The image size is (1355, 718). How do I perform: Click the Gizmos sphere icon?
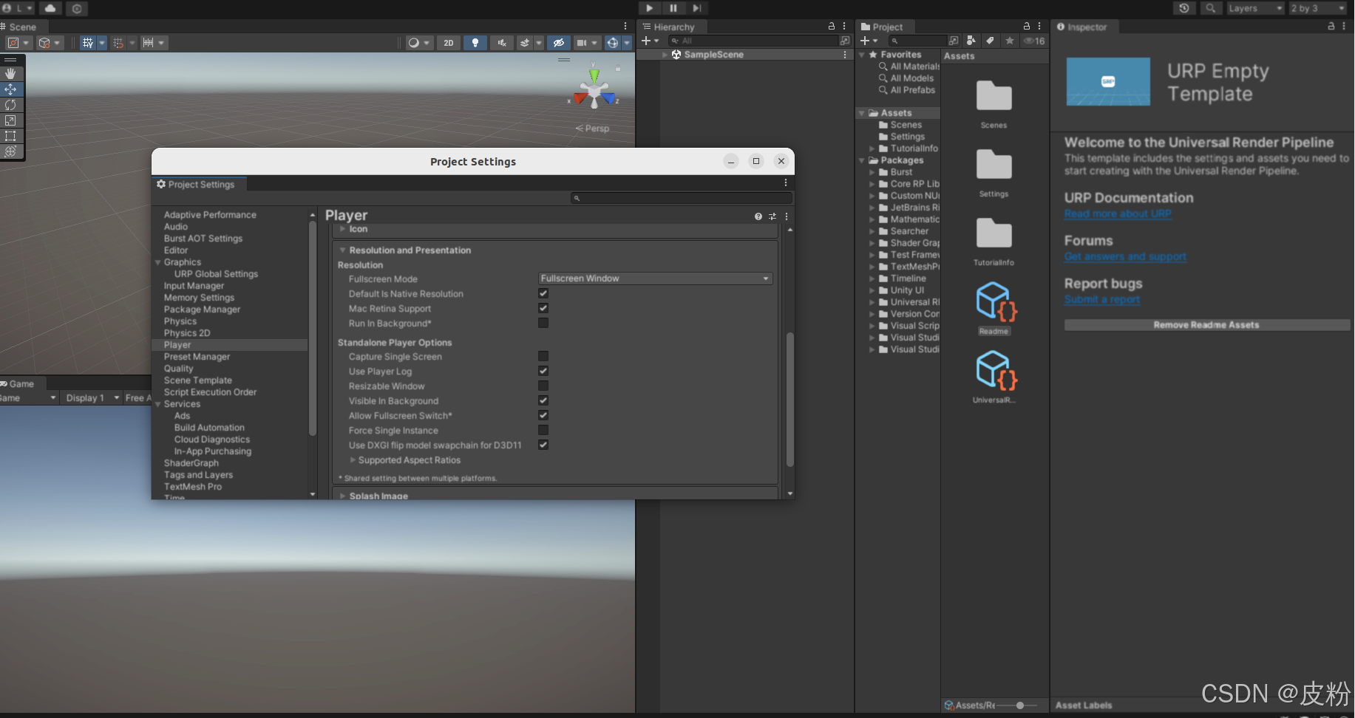pos(613,43)
